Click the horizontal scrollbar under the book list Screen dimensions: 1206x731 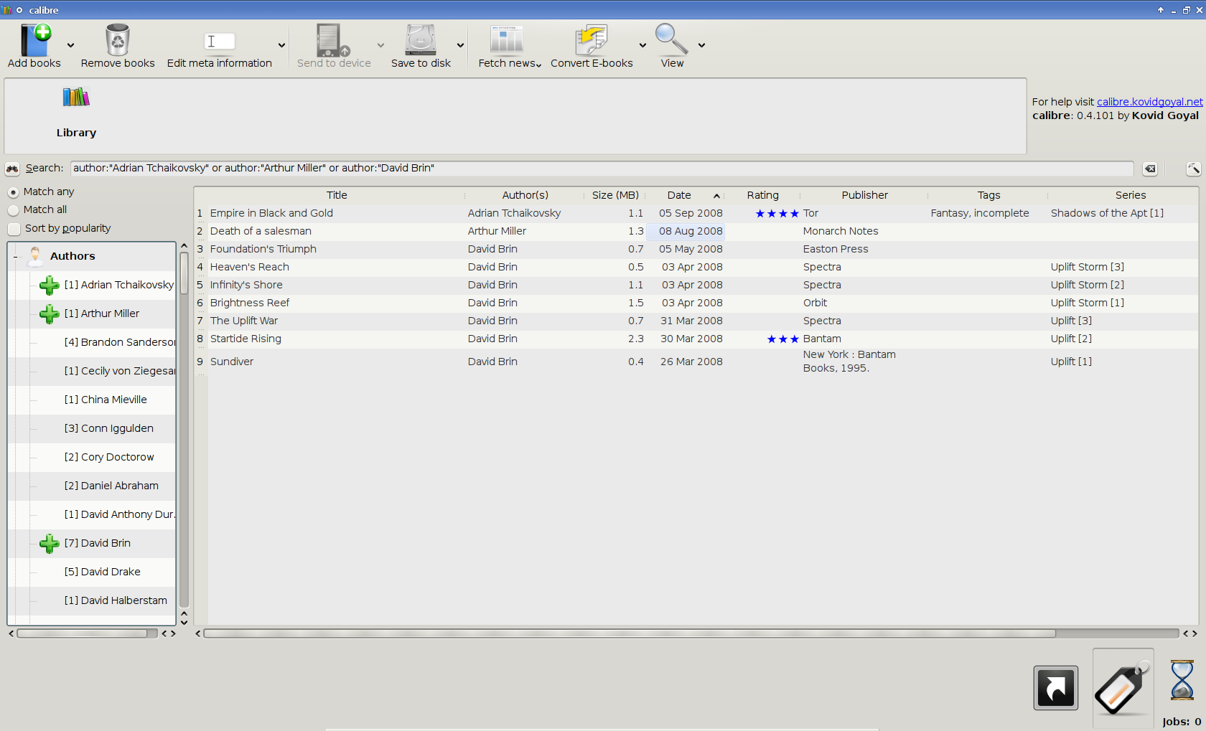pyautogui.click(x=629, y=633)
